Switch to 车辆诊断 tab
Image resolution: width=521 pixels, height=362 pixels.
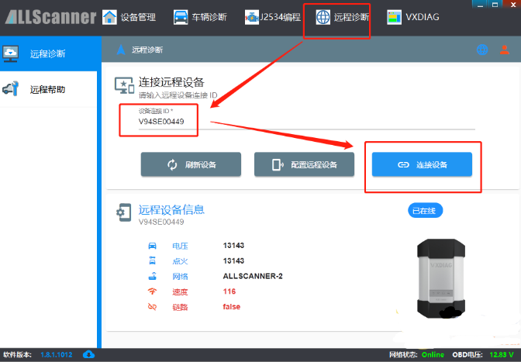pos(200,17)
